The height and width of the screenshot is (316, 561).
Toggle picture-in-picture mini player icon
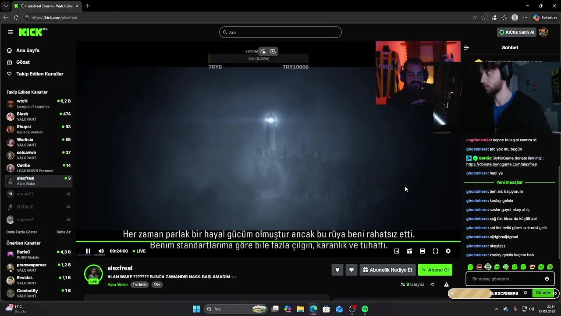point(397,251)
